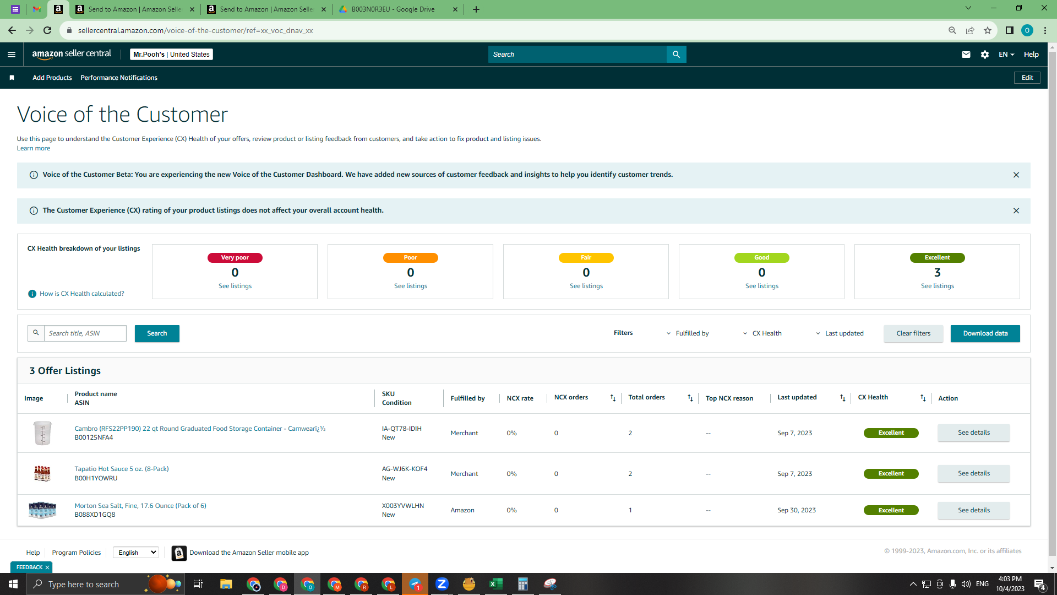Open the Help menu in header
The width and height of the screenshot is (1057, 595).
click(1031, 55)
